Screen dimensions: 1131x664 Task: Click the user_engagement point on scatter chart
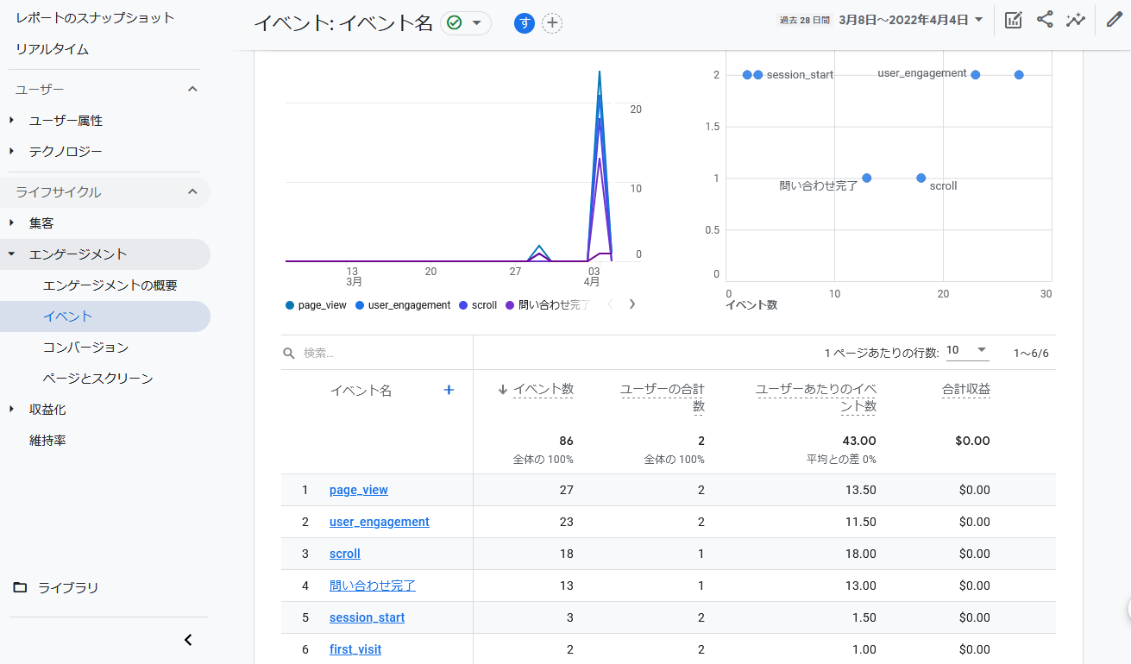pos(976,75)
